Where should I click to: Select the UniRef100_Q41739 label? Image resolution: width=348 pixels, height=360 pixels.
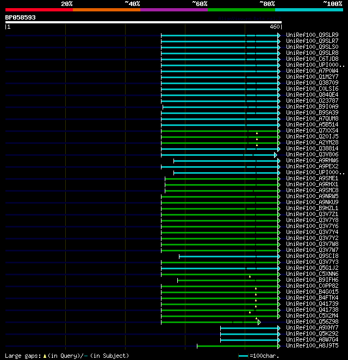point(312,304)
